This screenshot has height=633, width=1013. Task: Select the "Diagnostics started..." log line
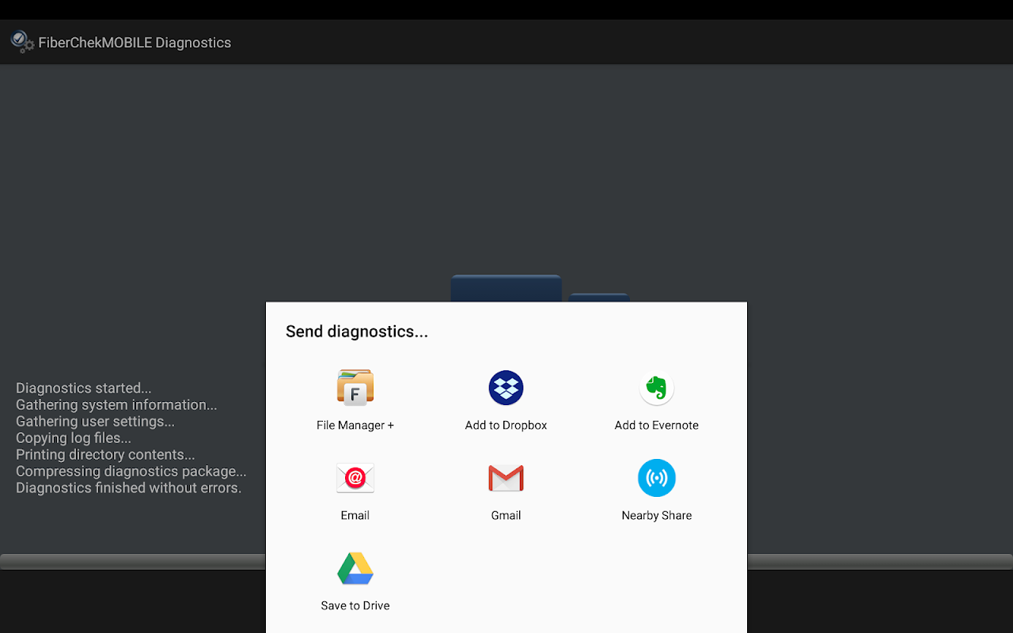[84, 388]
